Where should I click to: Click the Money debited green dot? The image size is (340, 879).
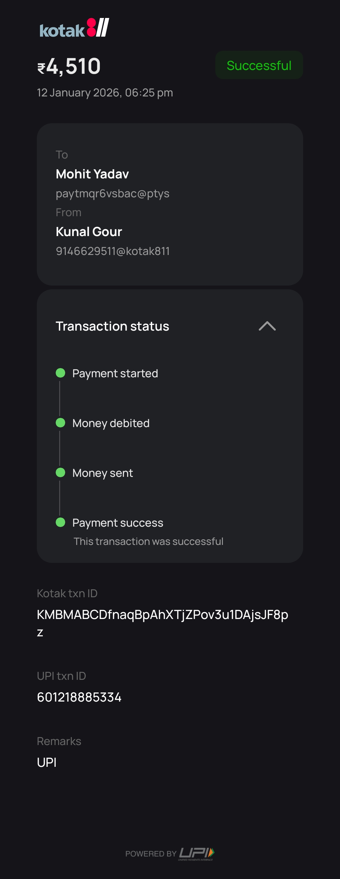pos(60,423)
